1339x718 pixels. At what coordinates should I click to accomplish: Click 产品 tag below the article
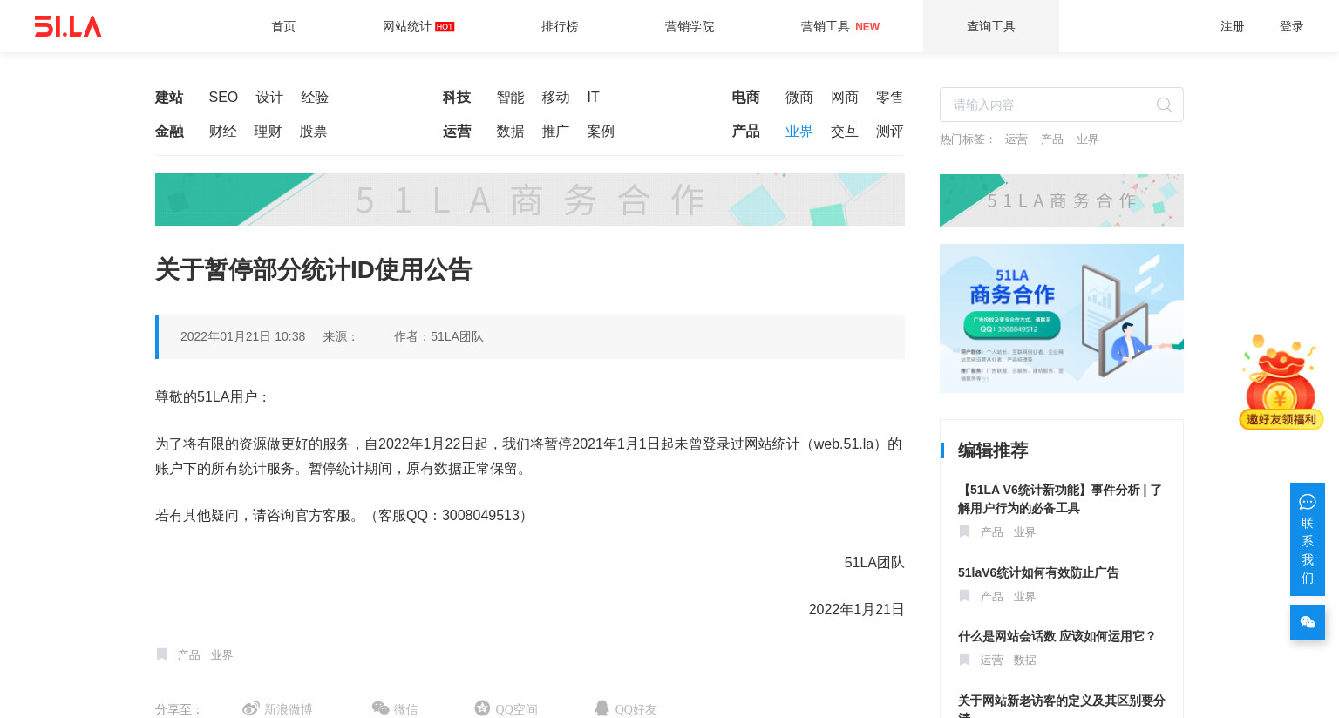click(x=189, y=655)
